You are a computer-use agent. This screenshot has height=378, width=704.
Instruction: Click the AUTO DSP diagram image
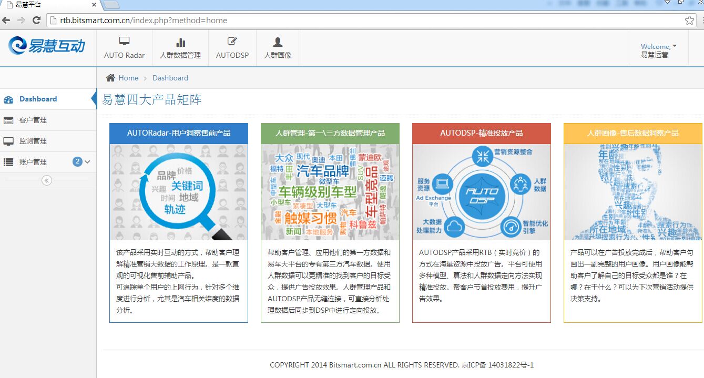pyautogui.click(x=482, y=192)
